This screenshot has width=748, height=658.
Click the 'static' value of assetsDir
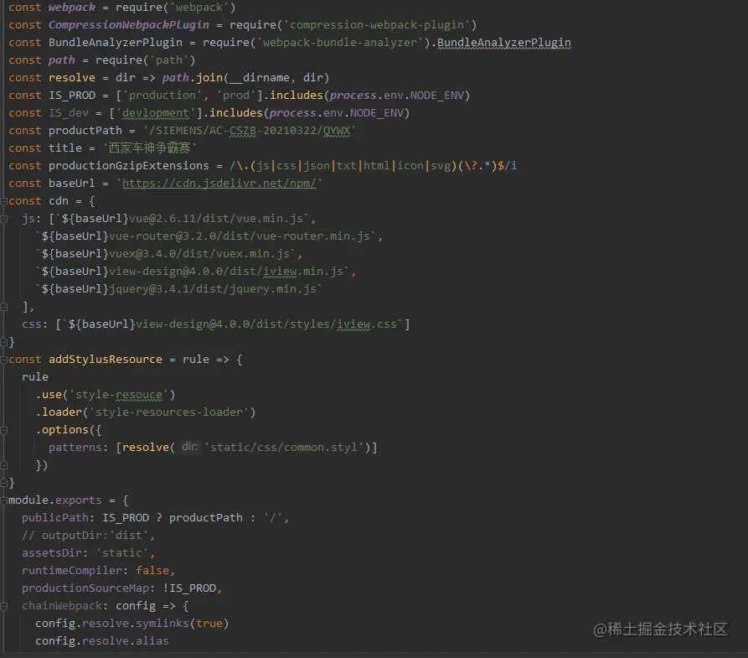tap(121, 552)
